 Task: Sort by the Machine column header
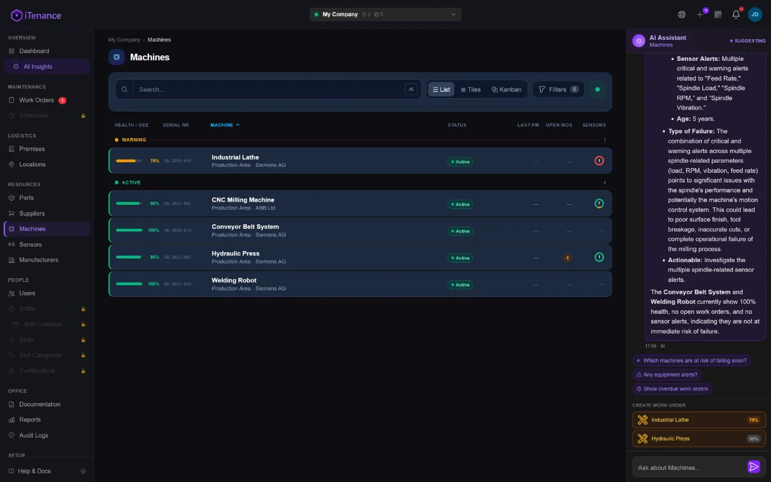225,125
